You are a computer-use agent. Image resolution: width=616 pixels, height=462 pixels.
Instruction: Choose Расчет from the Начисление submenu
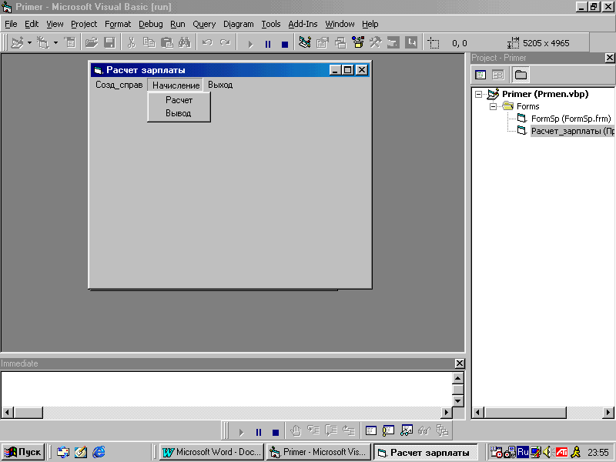tap(179, 100)
